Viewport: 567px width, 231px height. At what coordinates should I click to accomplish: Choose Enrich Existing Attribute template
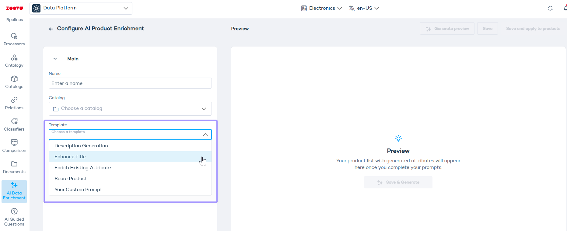[x=130, y=168]
